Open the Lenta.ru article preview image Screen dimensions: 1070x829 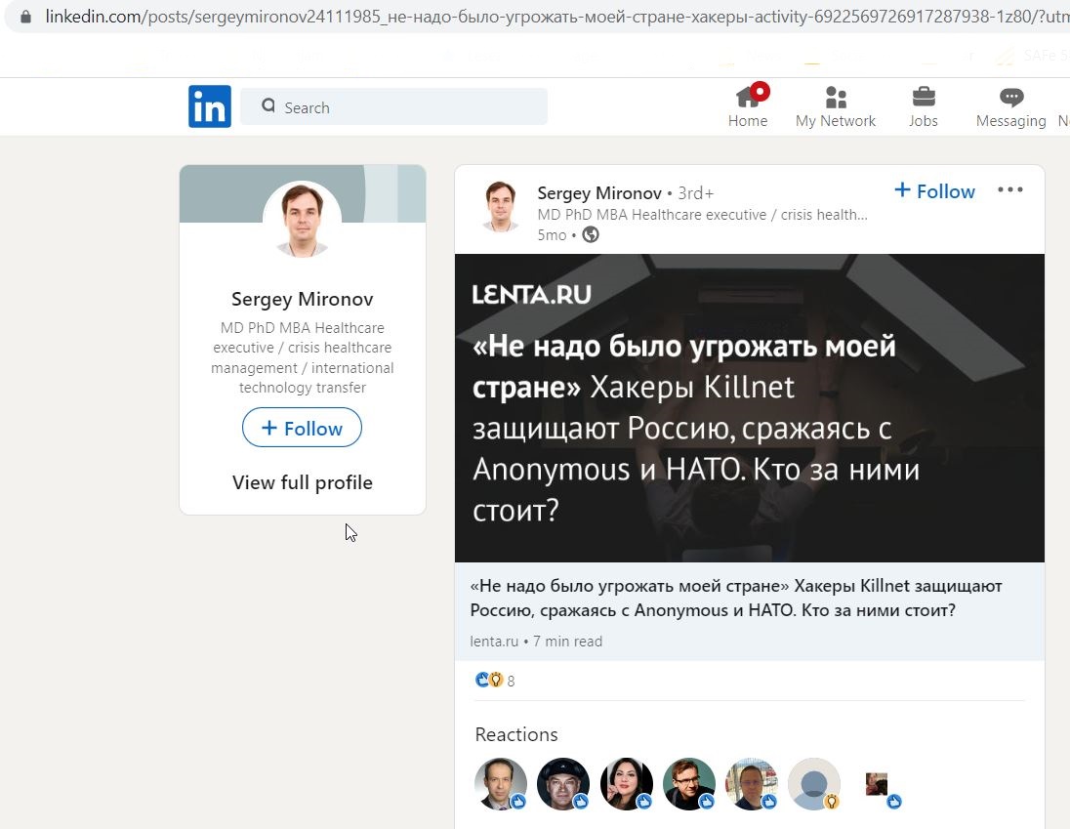(749, 408)
